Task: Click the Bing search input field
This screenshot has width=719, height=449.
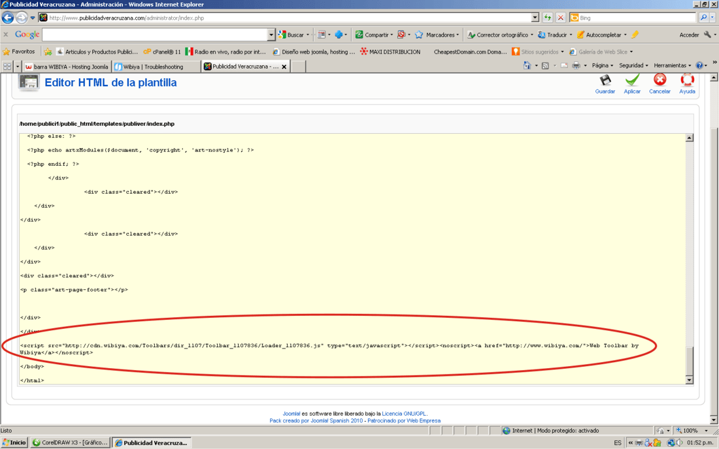Action: click(x=637, y=18)
